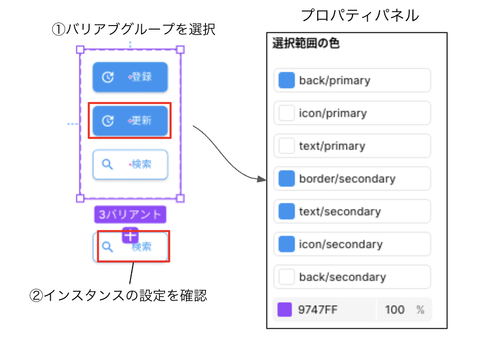Click the purple 3バリアント label
The image size is (479, 341).
[x=130, y=215]
